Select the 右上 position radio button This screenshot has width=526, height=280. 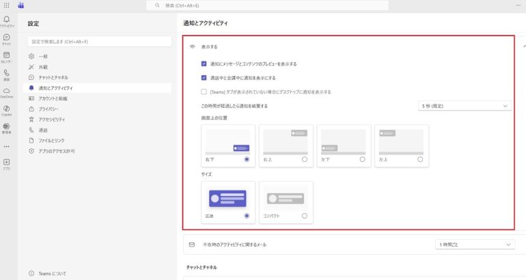tap(304, 159)
